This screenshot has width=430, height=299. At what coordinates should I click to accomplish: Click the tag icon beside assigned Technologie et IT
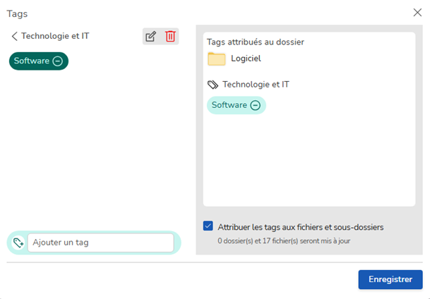pyautogui.click(x=213, y=85)
